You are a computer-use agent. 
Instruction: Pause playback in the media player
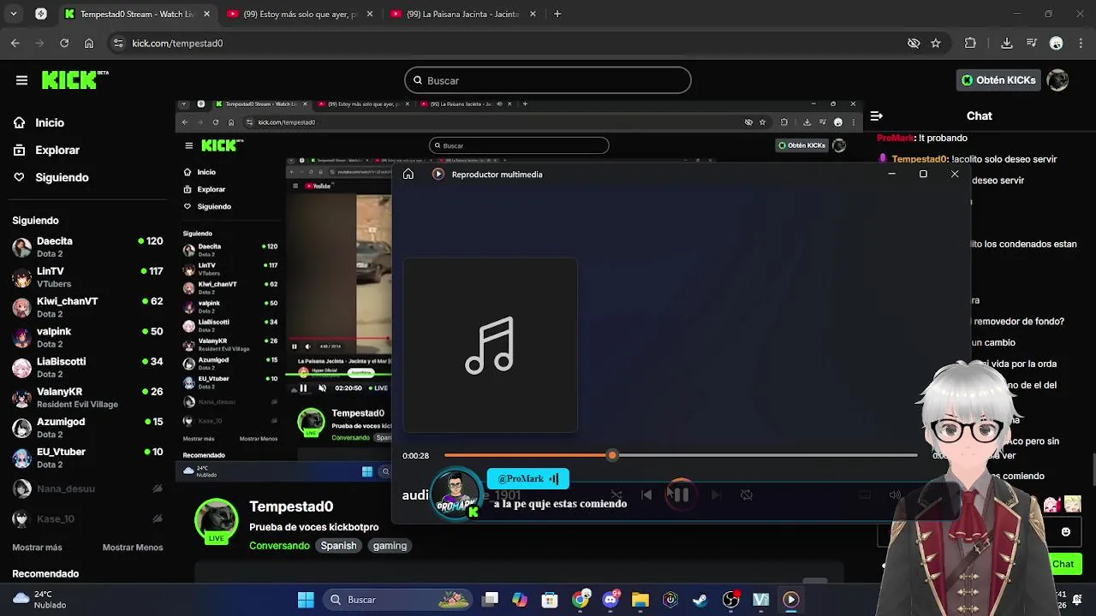pos(680,495)
